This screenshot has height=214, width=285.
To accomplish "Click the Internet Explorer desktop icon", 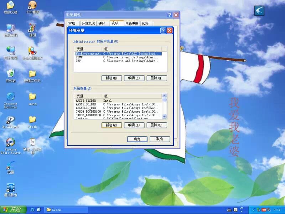I will point(11,97).
